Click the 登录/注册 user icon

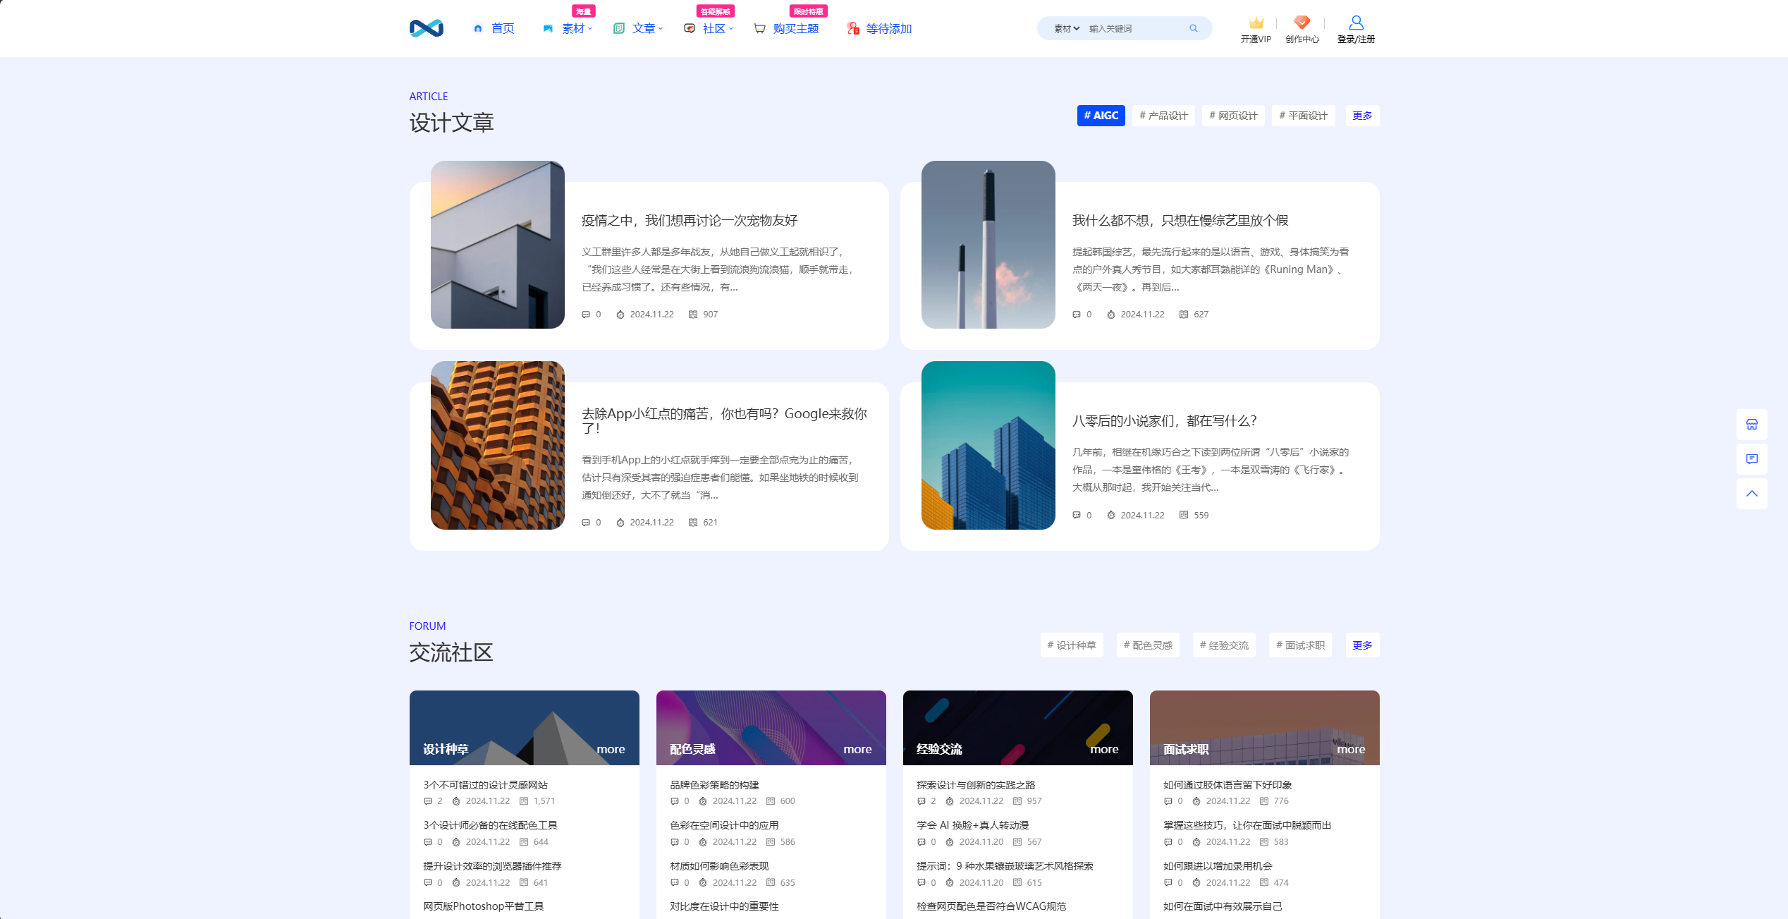[x=1356, y=23]
